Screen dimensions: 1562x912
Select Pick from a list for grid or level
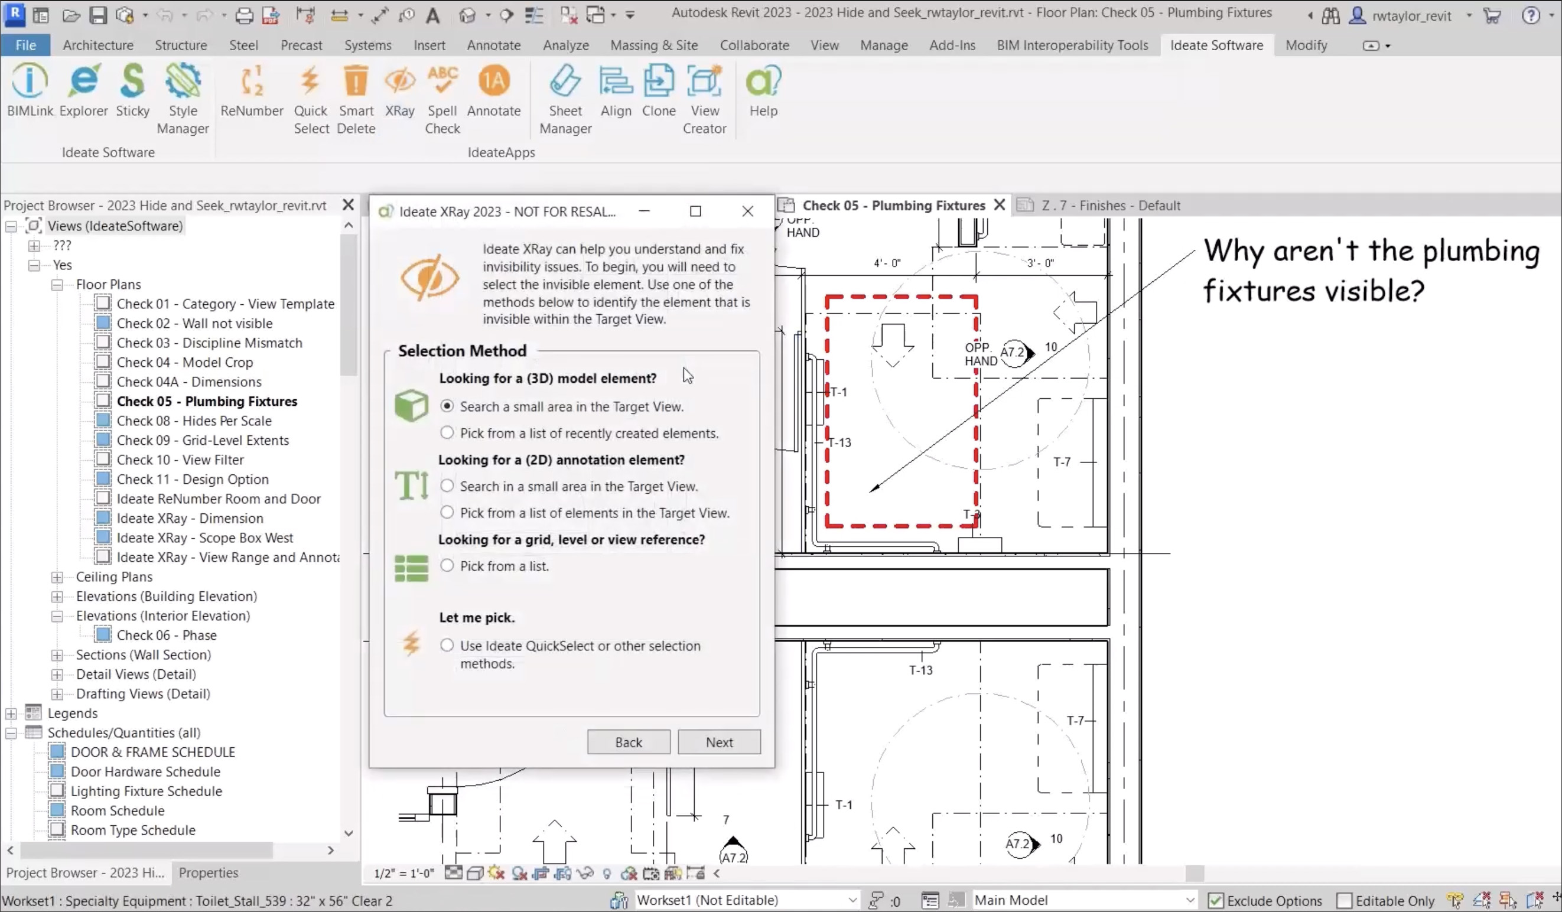(447, 566)
